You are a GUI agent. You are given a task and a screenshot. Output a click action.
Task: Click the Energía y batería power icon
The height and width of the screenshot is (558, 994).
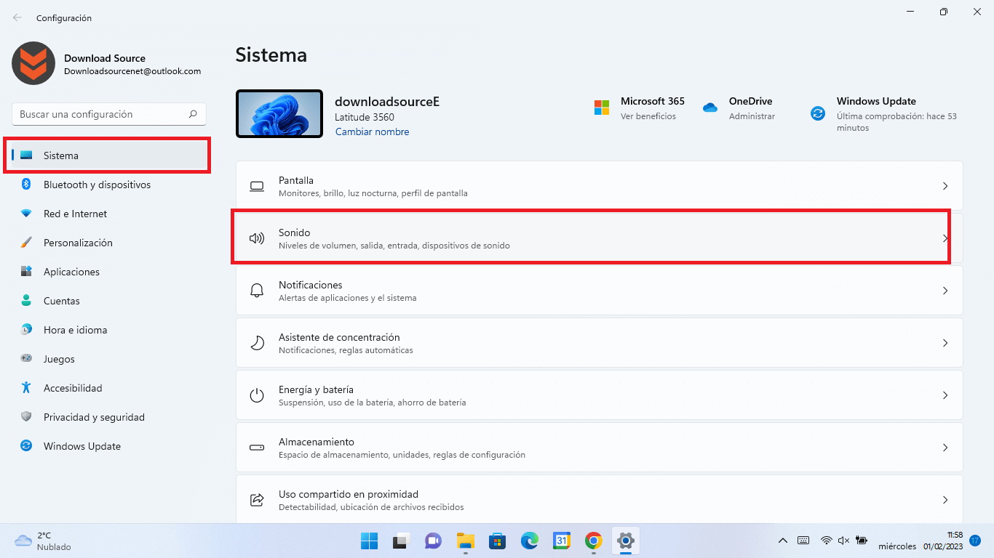[x=257, y=395]
